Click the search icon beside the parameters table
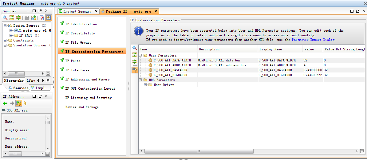The height and width of the screenshot is (160, 367). point(135,48)
